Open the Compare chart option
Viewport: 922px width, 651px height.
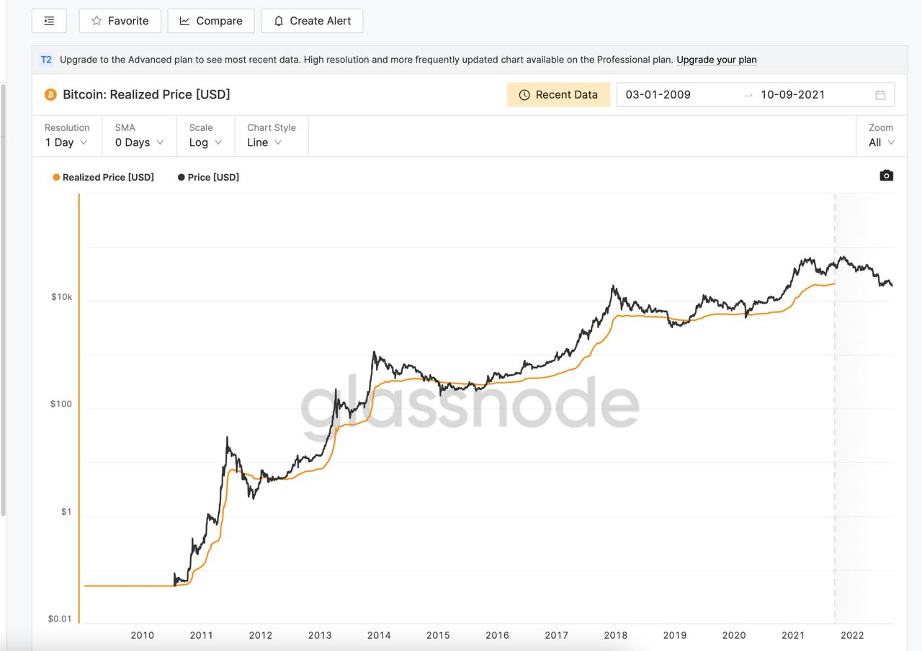pyautogui.click(x=210, y=21)
